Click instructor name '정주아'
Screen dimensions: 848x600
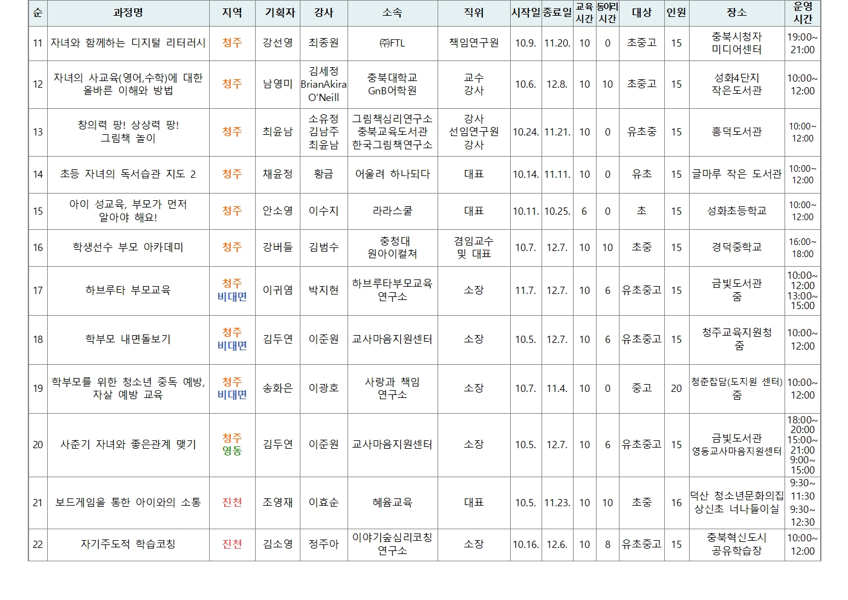click(323, 544)
